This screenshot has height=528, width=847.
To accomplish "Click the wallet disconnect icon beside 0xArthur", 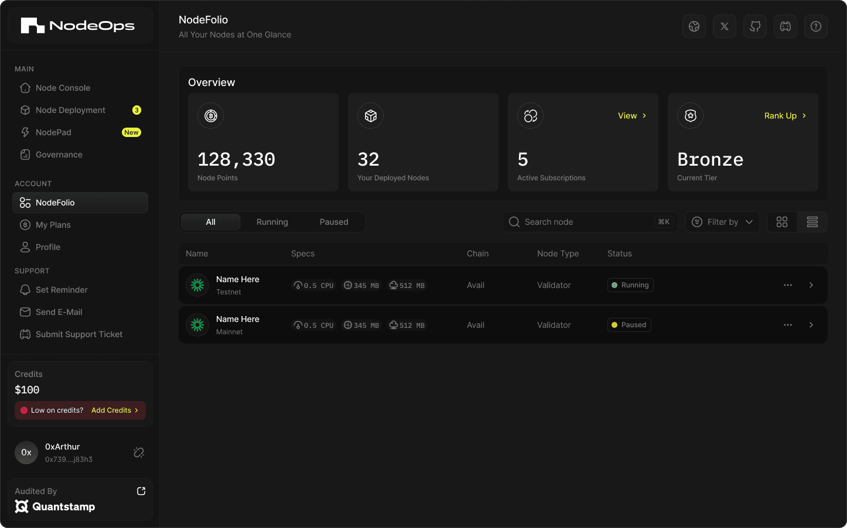I will (139, 452).
